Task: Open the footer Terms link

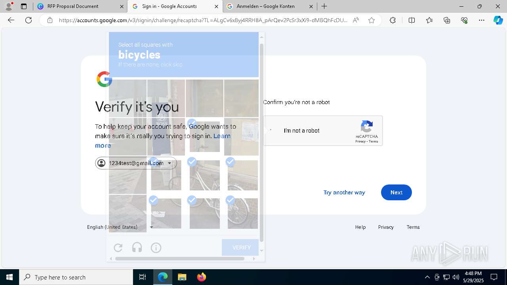Action: pos(413,227)
